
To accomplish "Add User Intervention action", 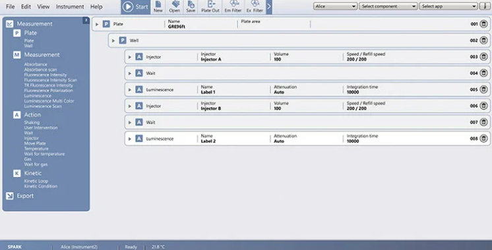I will pos(41,128).
